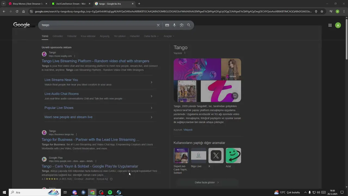
Task: Open Spotify from the taskbar
Action: tap(110, 192)
